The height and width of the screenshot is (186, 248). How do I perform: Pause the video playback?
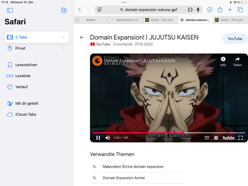[x=98, y=138]
